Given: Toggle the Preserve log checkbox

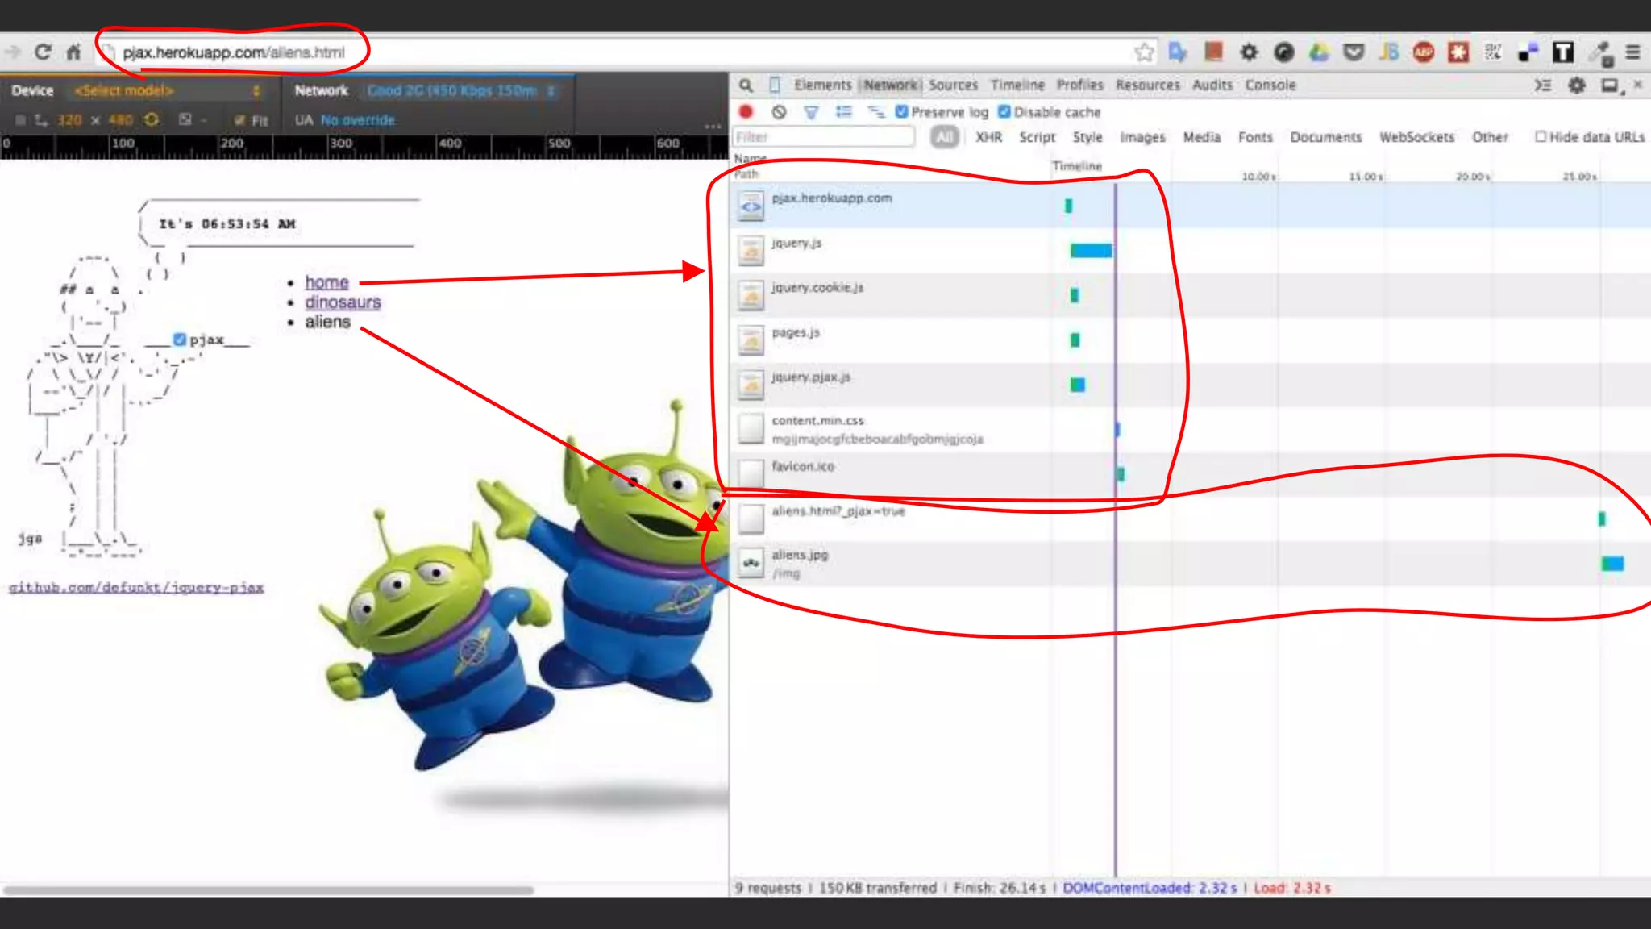Looking at the screenshot, I should click(901, 112).
